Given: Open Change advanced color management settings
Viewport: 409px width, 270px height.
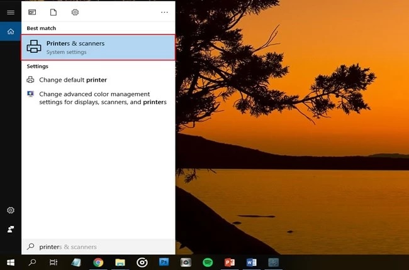Looking at the screenshot, I should [x=98, y=98].
